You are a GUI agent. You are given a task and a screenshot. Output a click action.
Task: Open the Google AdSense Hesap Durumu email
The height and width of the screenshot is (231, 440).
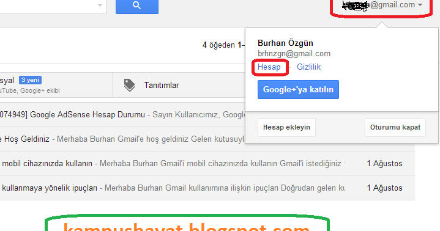[x=122, y=114]
